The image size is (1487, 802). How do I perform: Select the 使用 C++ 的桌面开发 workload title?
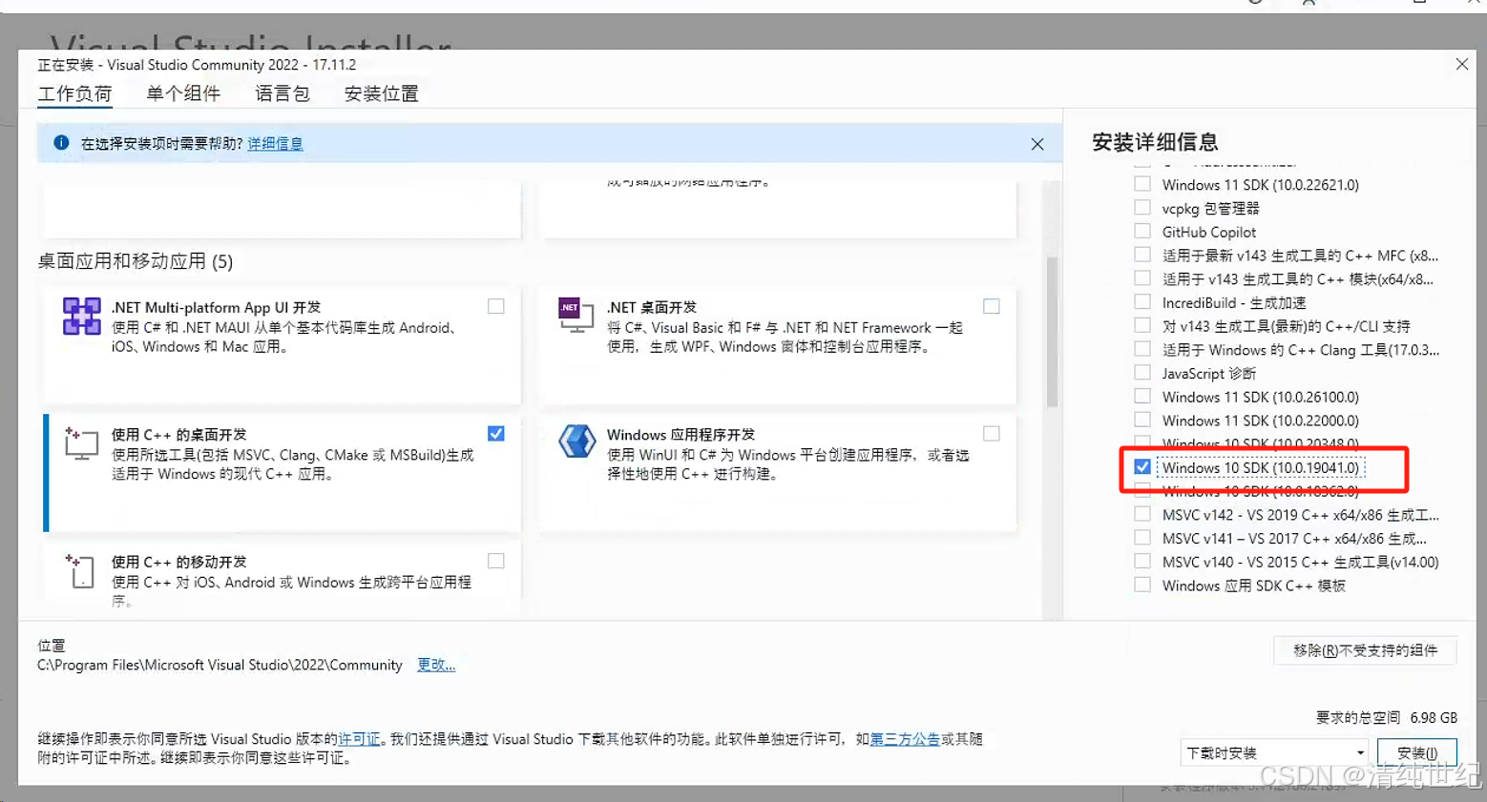pyautogui.click(x=178, y=434)
